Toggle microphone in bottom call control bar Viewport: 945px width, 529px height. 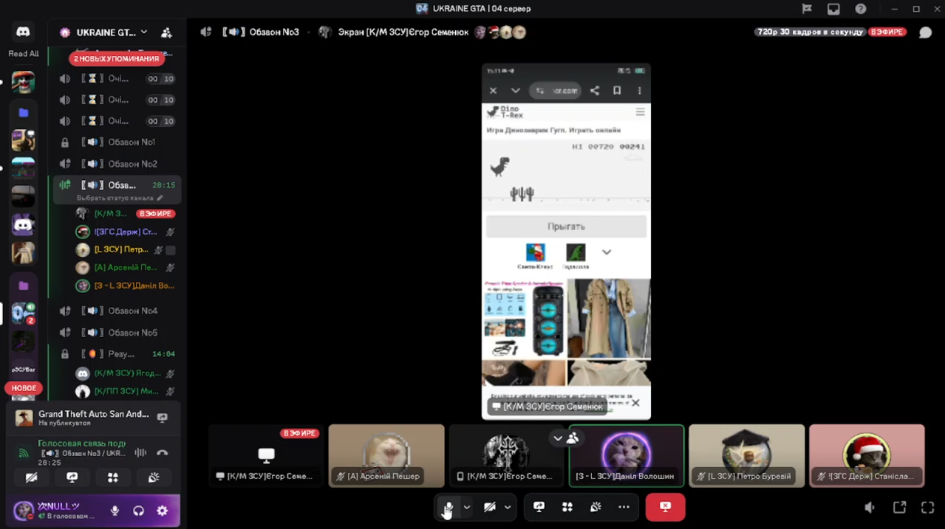click(448, 508)
